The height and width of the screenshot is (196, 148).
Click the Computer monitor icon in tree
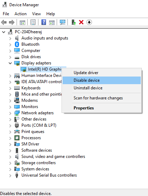pyautogui.click(x=17, y=51)
